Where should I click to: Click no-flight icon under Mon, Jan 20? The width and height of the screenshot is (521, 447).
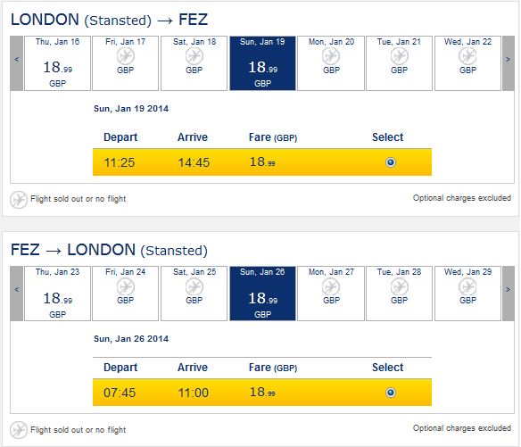click(331, 56)
